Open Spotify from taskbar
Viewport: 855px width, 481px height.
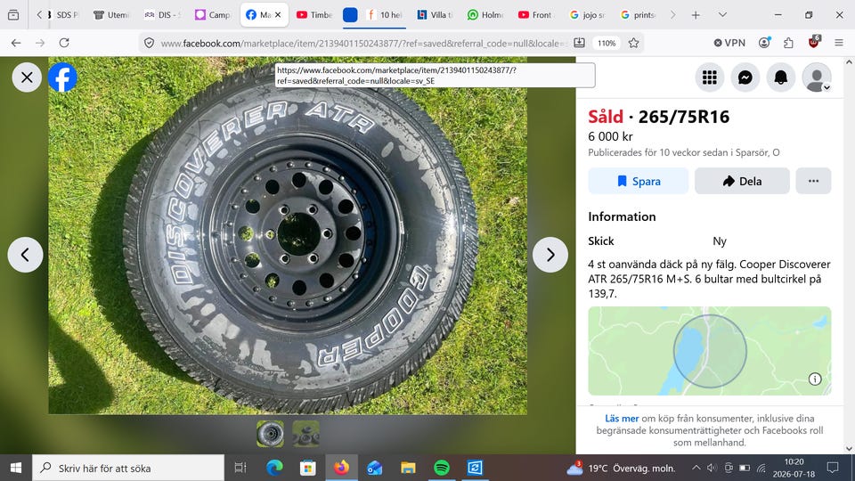click(441, 468)
